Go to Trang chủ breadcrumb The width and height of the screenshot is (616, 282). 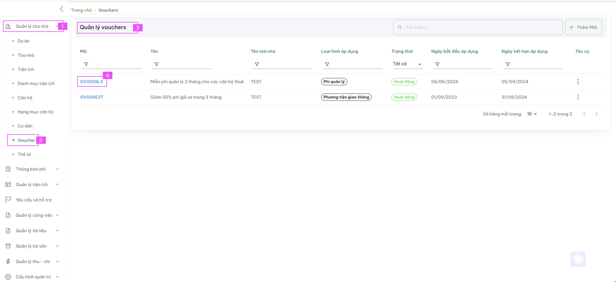pyautogui.click(x=81, y=10)
